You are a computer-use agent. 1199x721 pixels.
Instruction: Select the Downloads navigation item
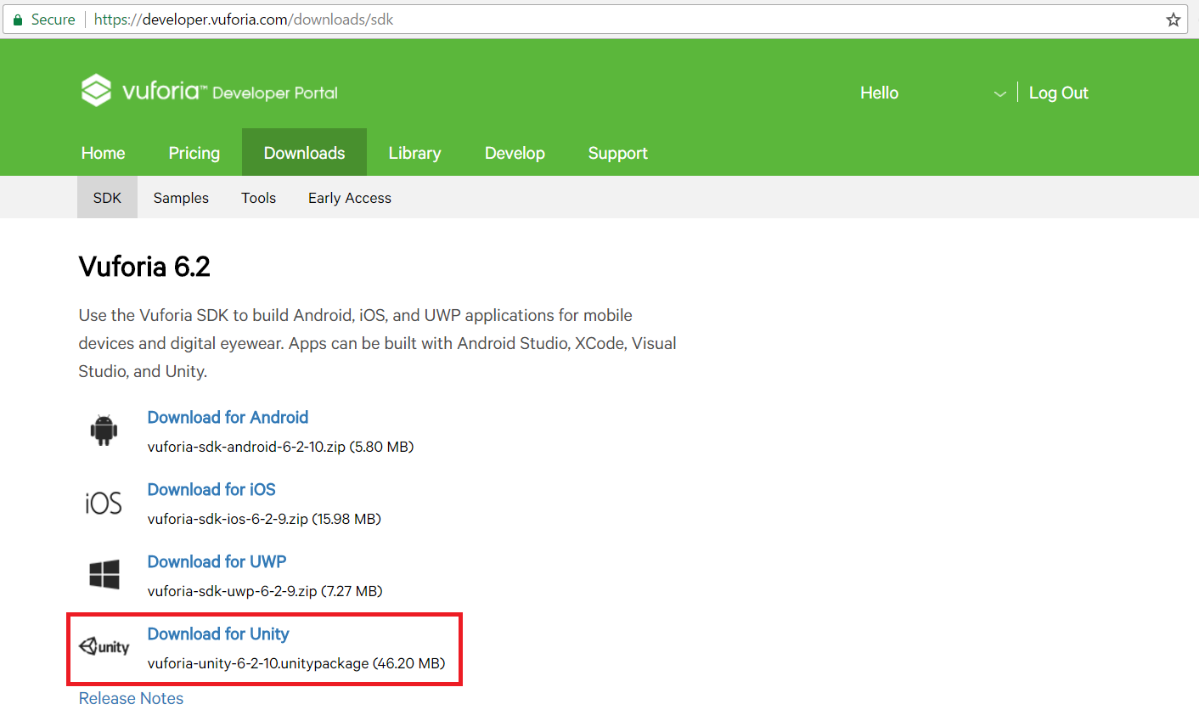pyautogui.click(x=304, y=153)
